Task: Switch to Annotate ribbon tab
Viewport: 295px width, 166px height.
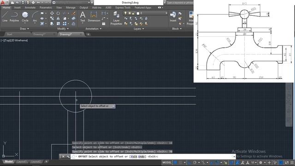Action: [30, 7]
